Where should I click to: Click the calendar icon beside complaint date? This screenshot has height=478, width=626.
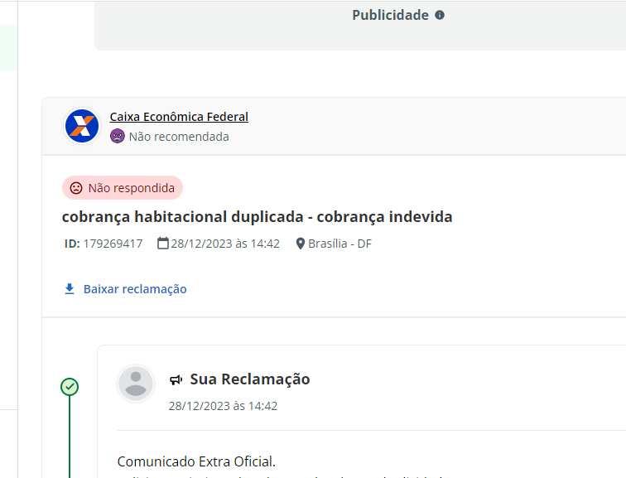pyautogui.click(x=163, y=243)
